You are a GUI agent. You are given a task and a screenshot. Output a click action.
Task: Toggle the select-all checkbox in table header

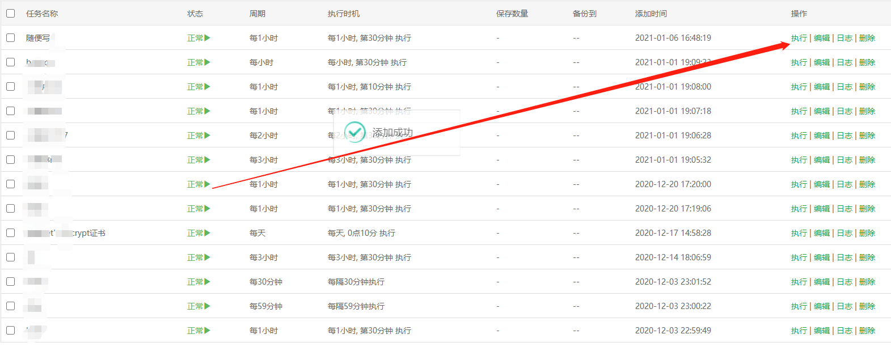pos(11,13)
